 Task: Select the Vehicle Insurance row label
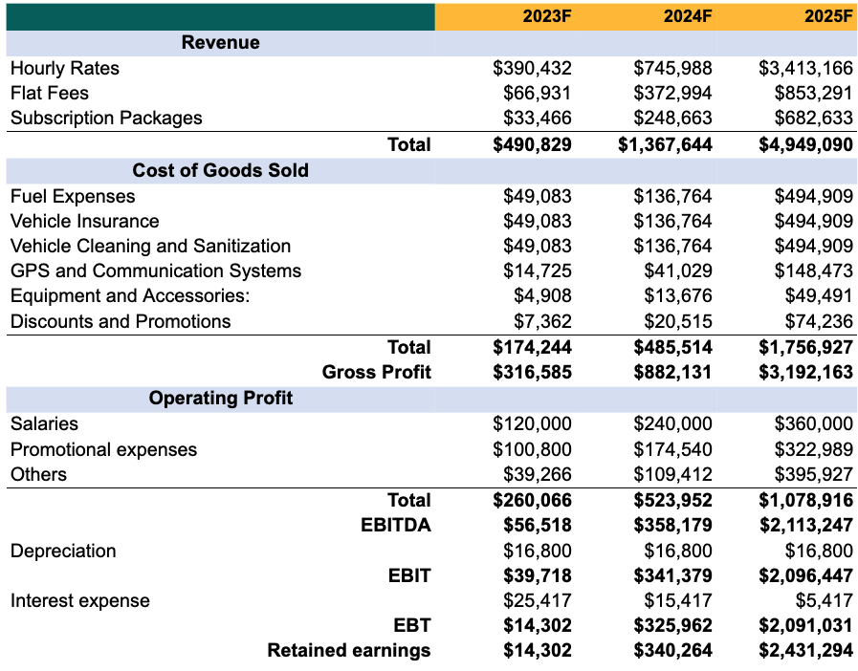point(85,221)
